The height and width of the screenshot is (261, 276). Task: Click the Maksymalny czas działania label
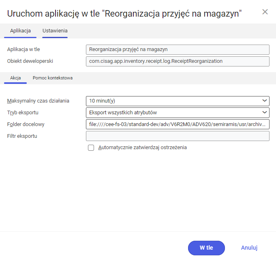point(38,101)
